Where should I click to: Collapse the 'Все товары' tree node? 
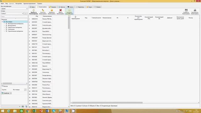coord(2,22)
